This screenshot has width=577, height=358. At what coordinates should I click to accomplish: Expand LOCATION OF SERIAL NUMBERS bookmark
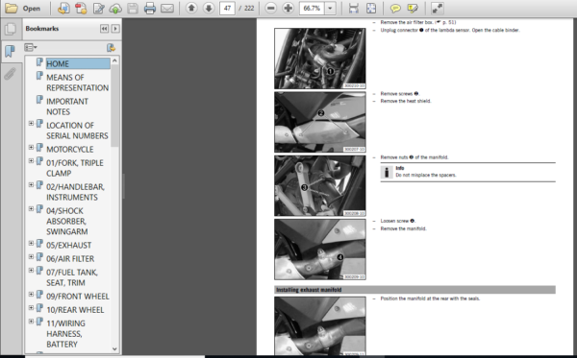point(31,124)
